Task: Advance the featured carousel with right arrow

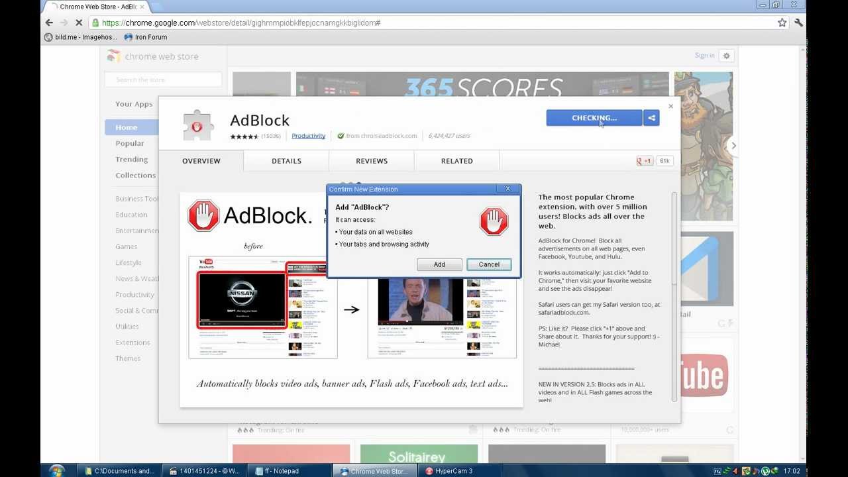Action: [733, 146]
